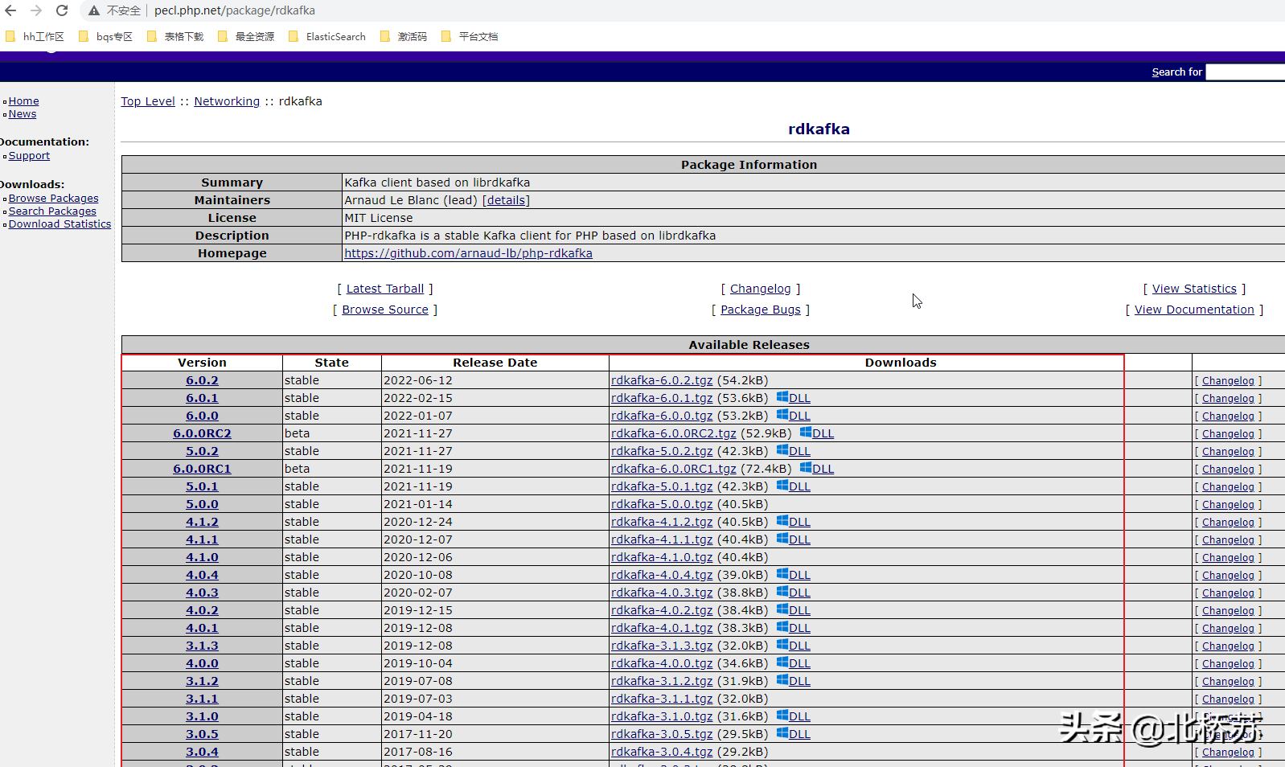The width and height of the screenshot is (1285, 767).
Task: Download the Windows DLL for rdkafka 6.0.0RC1
Action: pos(817,469)
